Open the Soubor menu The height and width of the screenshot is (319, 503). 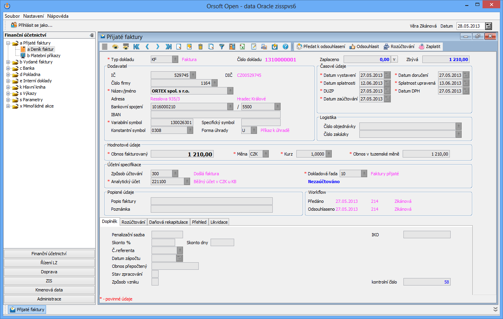coord(13,16)
